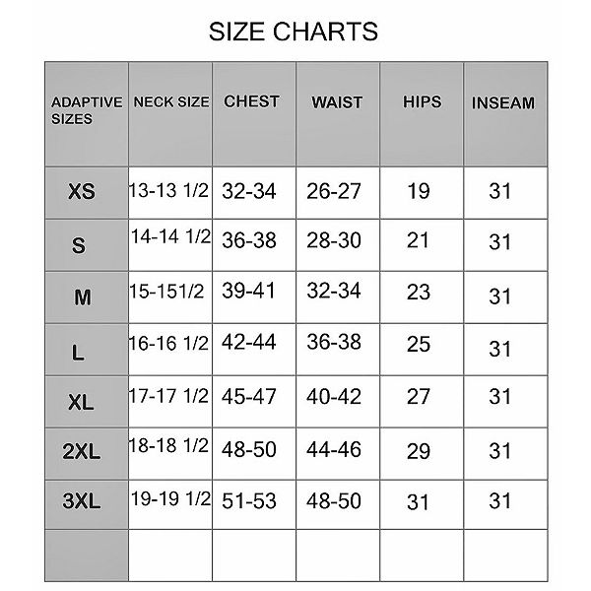This screenshot has width=591, height=591.
Task: Select waist measurement 44-46 cell
Action: click(334, 449)
